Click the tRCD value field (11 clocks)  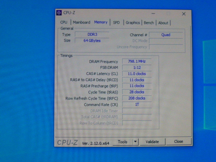pos(137,80)
